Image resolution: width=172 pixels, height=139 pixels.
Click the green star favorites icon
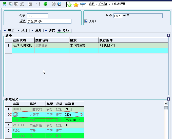click(x=70, y=4)
